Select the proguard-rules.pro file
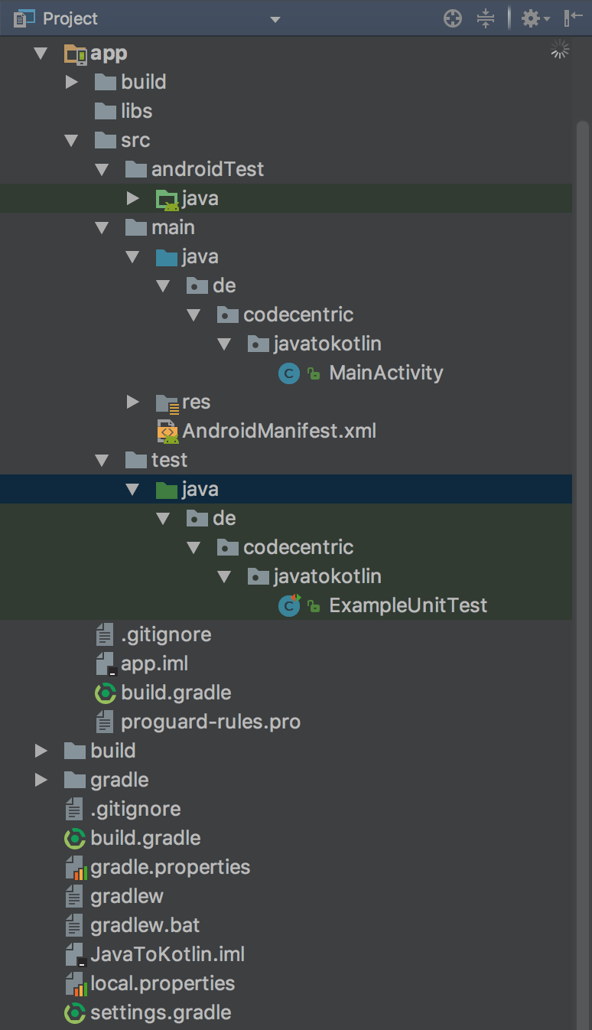The image size is (592, 1030). click(x=210, y=722)
